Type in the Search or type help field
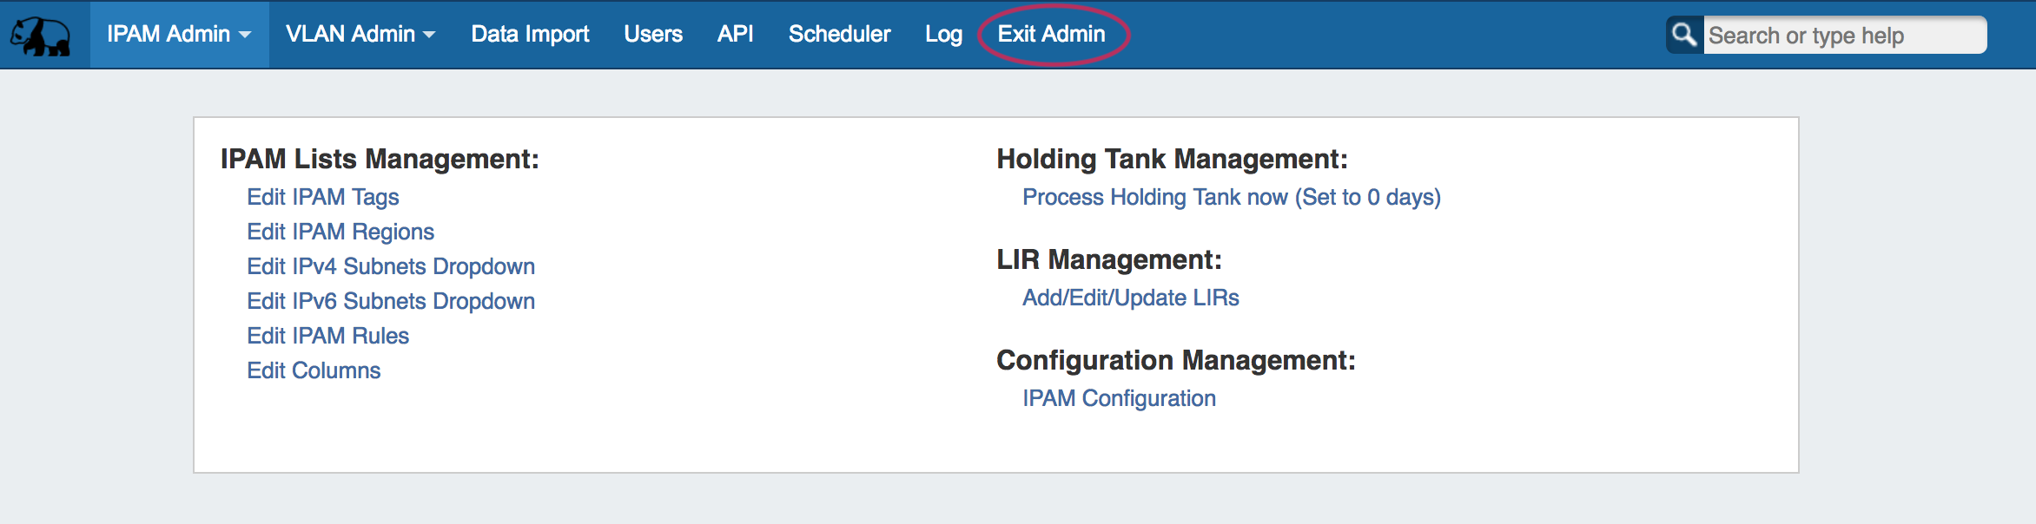The image size is (2036, 524). [x=1841, y=36]
